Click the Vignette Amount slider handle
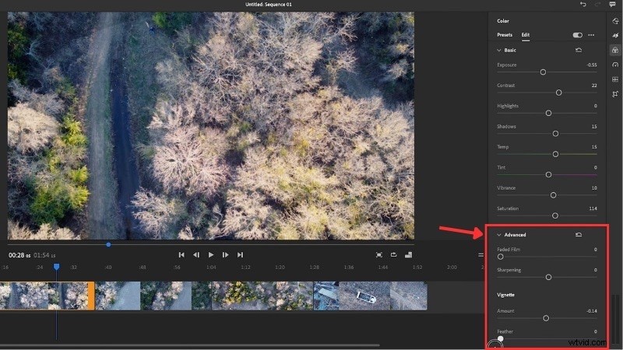This screenshot has height=350, width=623. [546, 318]
